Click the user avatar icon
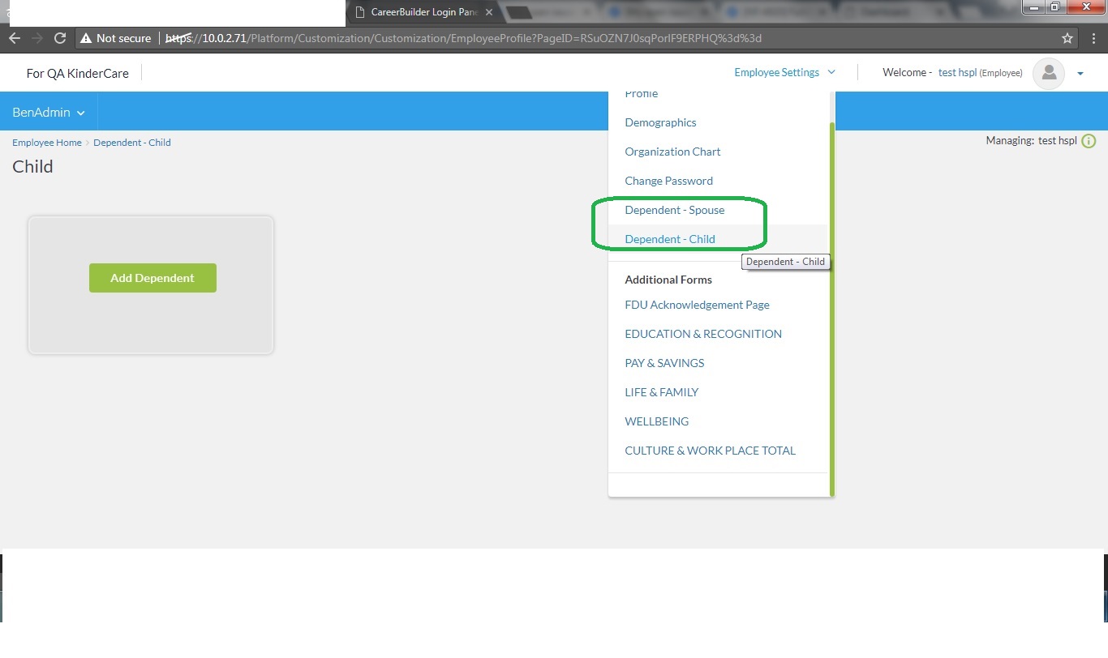The width and height of the screenshot is (1108, 658). tap(1048, 73)
